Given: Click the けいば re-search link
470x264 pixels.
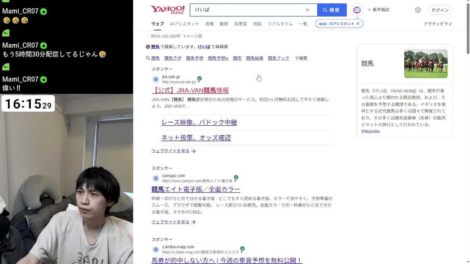Looking at the screenshot, I should [204, 47].
